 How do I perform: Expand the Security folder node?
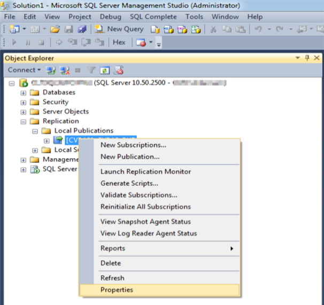tap(24, 103)
